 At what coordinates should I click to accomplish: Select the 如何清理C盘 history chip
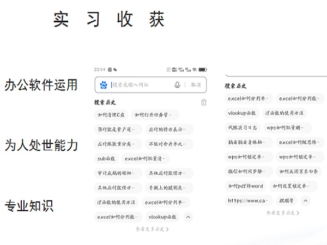pos(111,115)
